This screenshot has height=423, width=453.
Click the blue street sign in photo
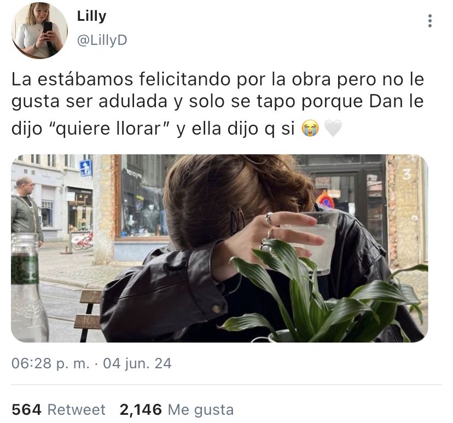86,168
